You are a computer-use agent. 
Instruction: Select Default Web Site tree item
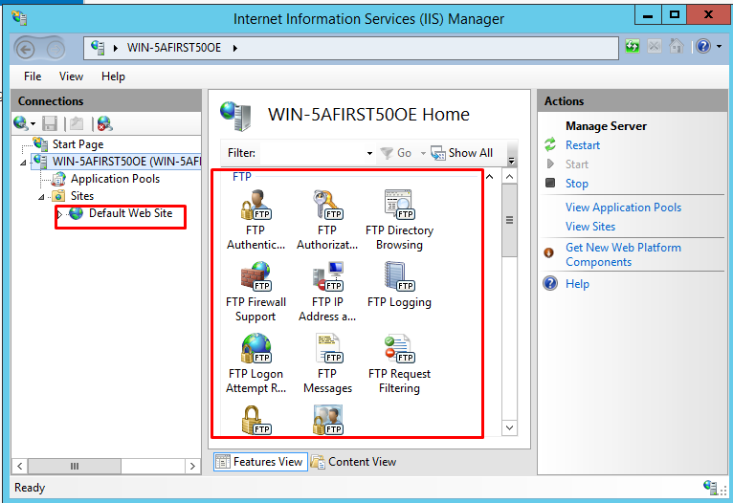point(130,213)
